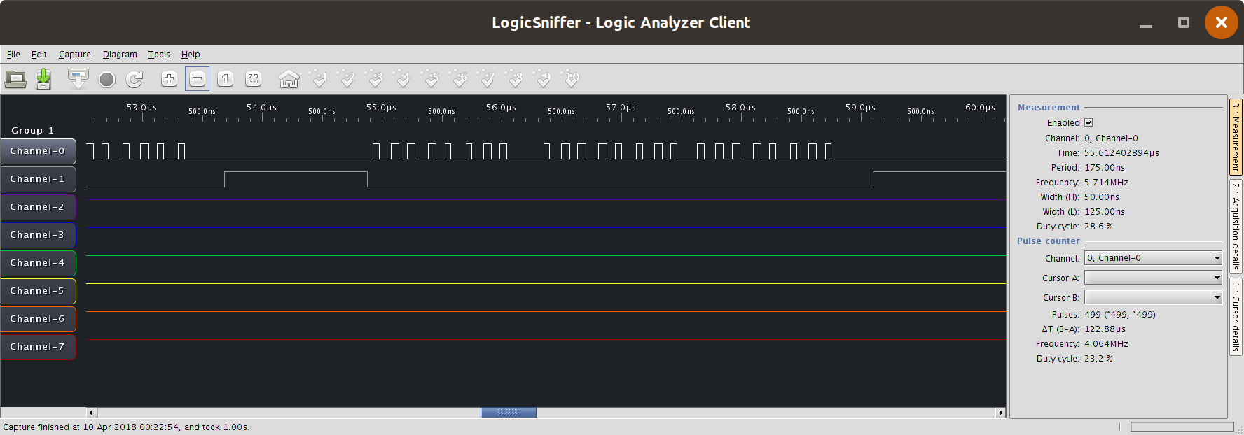Click the Time value 55.612402894µs
The height and width of the screenshot is (435, 1244).
click(x=1121, y=153)
